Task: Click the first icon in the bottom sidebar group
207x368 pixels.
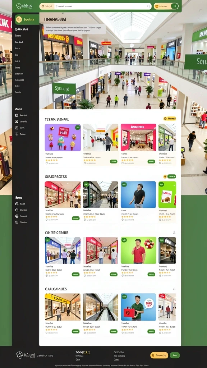Action: point(17,204)
